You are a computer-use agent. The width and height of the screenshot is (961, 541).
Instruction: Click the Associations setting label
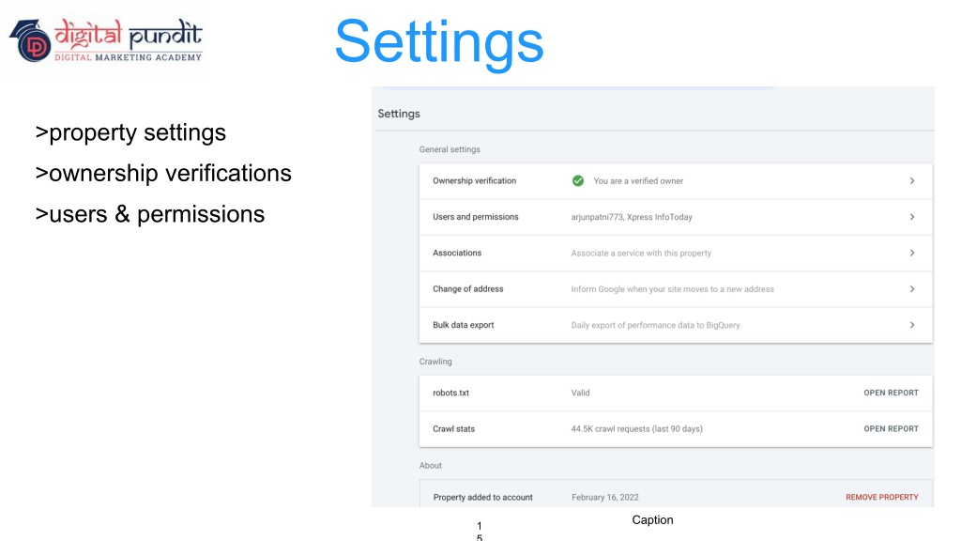457,253
